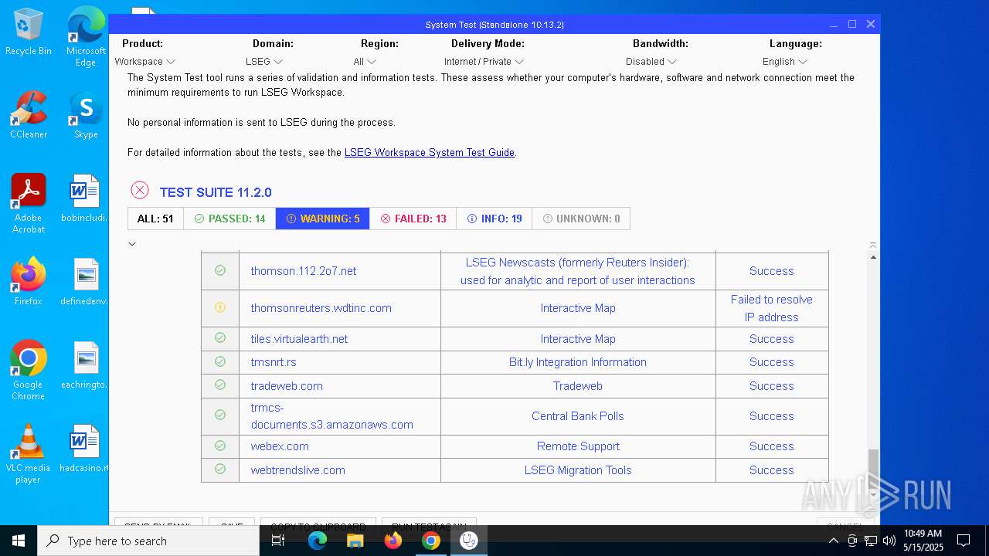Select the UNKNOWN: 0 filter tab
This screenshot has width=989, height=556.
point(581,219)
